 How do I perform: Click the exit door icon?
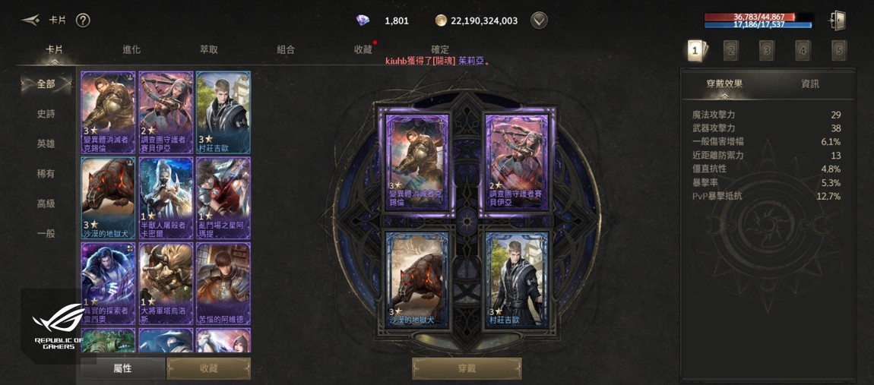(838, 21)
